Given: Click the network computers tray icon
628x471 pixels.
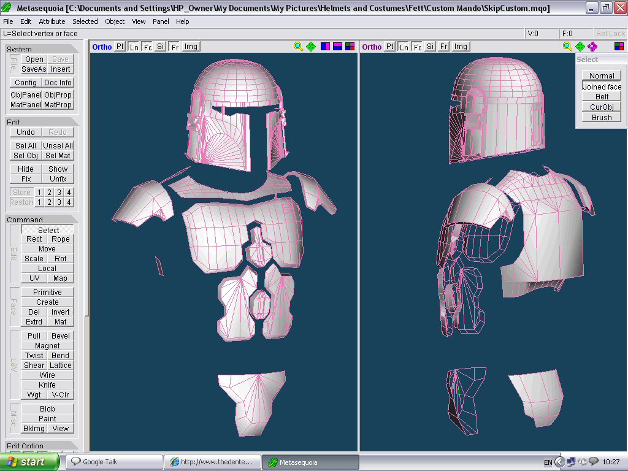Looking at the screenshot, I should click(x=571, y=462).
